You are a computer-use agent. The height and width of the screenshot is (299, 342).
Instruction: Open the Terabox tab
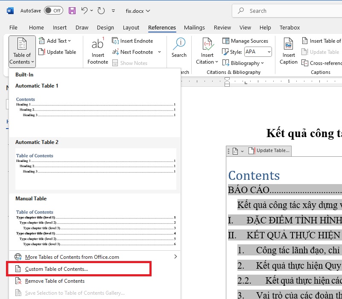289,27
